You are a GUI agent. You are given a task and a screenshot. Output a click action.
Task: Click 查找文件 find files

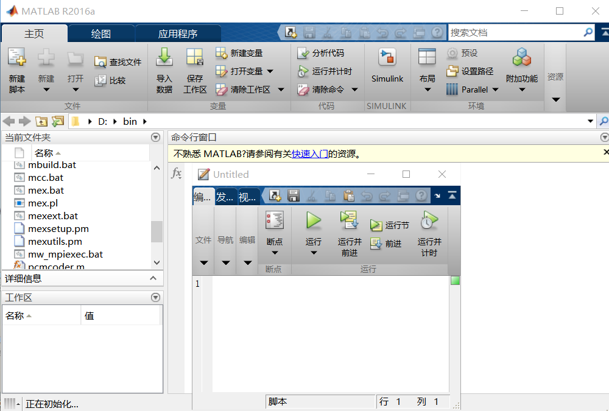pos(118,61)
